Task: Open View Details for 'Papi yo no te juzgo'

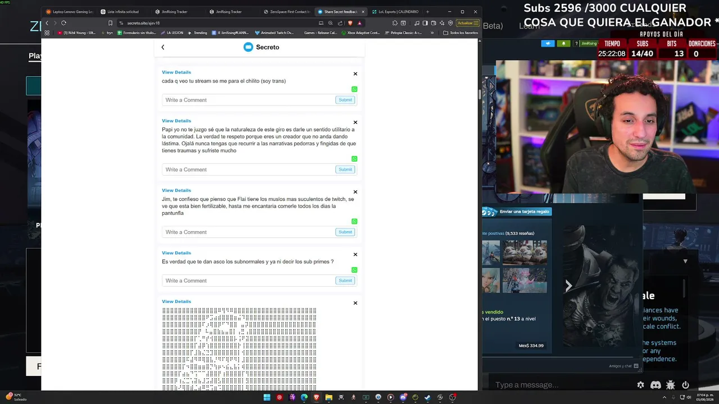Action: click(176, 121)
